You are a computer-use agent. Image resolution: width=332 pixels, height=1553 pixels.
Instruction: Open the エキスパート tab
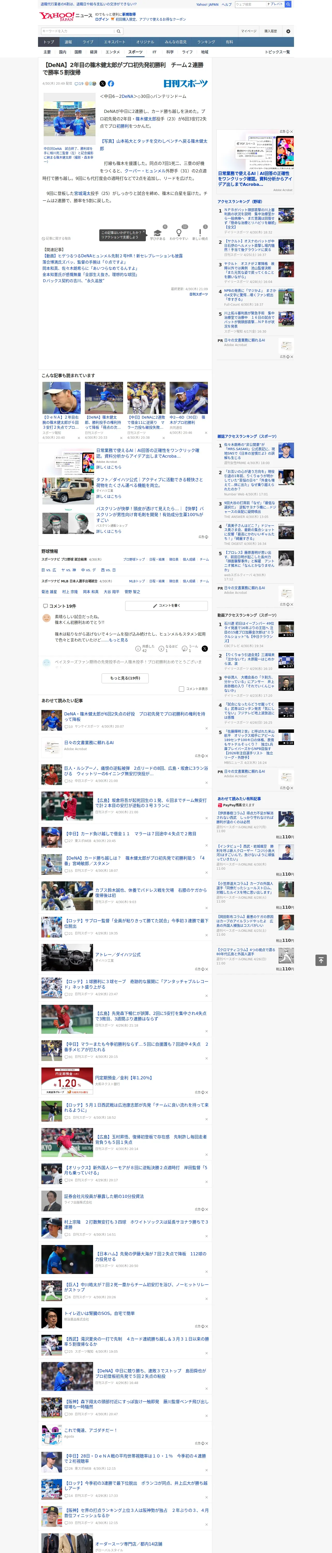click(115, 42)
